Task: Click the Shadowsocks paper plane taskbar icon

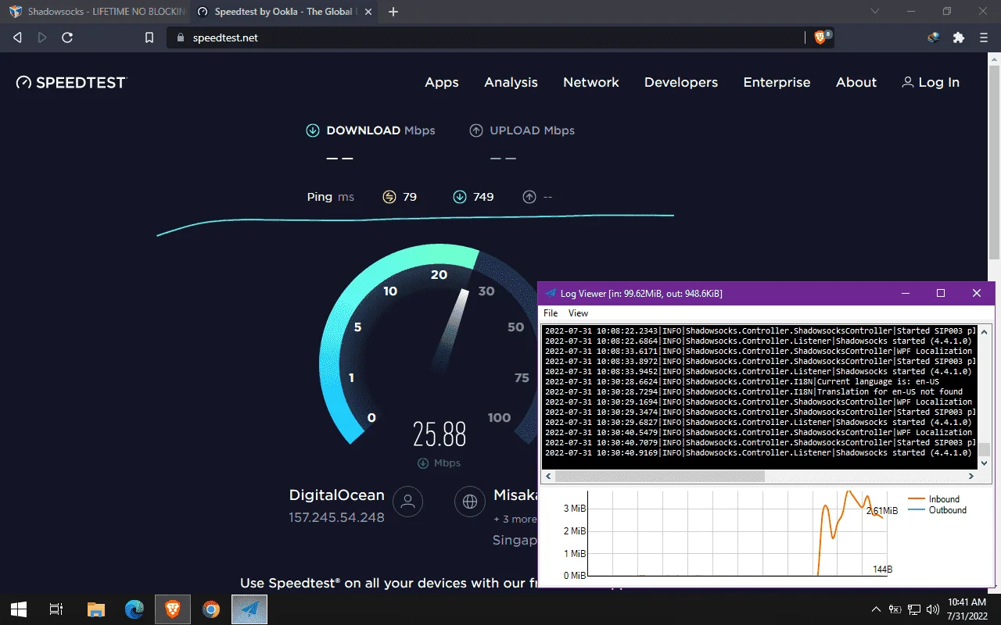Action: (x=249, y=609)
